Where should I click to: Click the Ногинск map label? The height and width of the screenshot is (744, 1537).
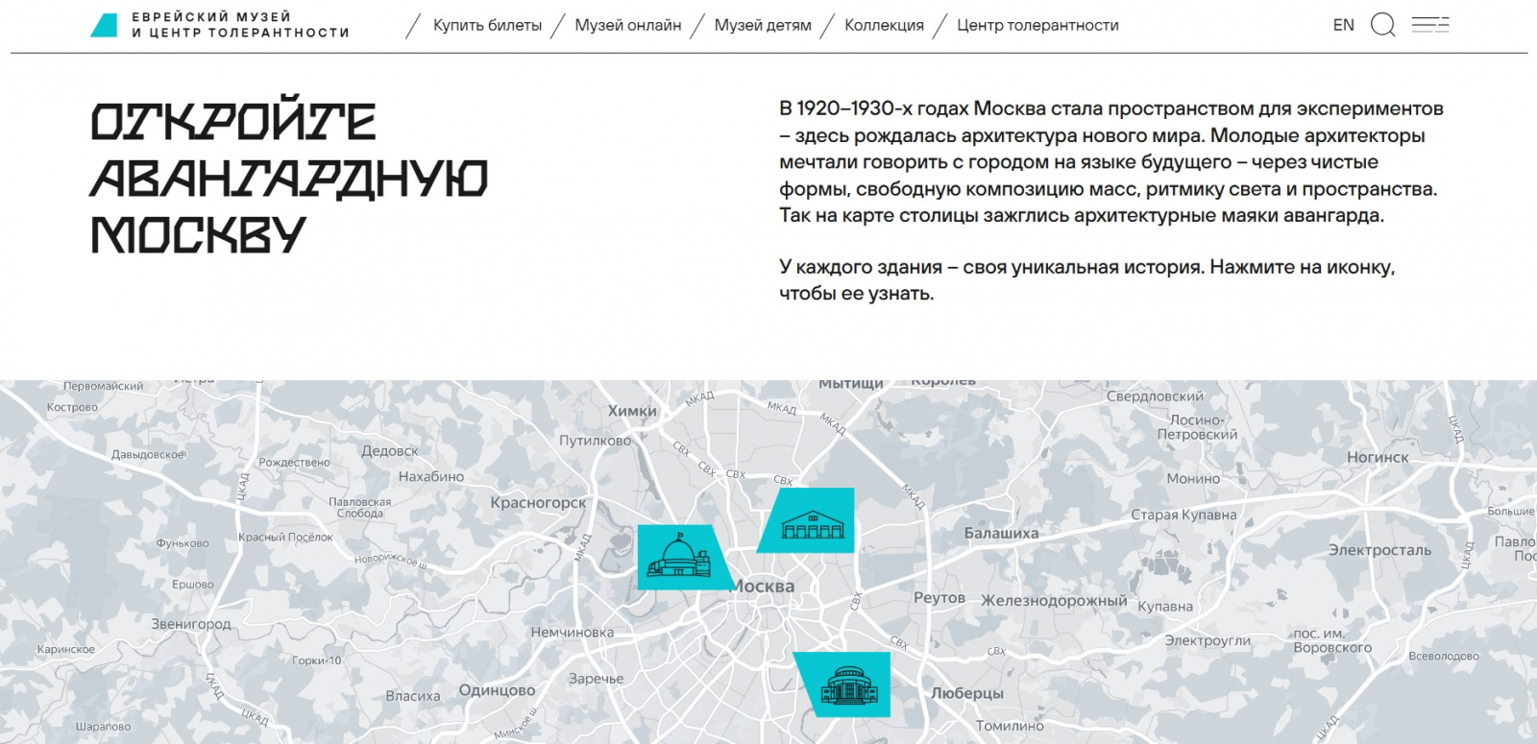click(x=1378, y=457)
